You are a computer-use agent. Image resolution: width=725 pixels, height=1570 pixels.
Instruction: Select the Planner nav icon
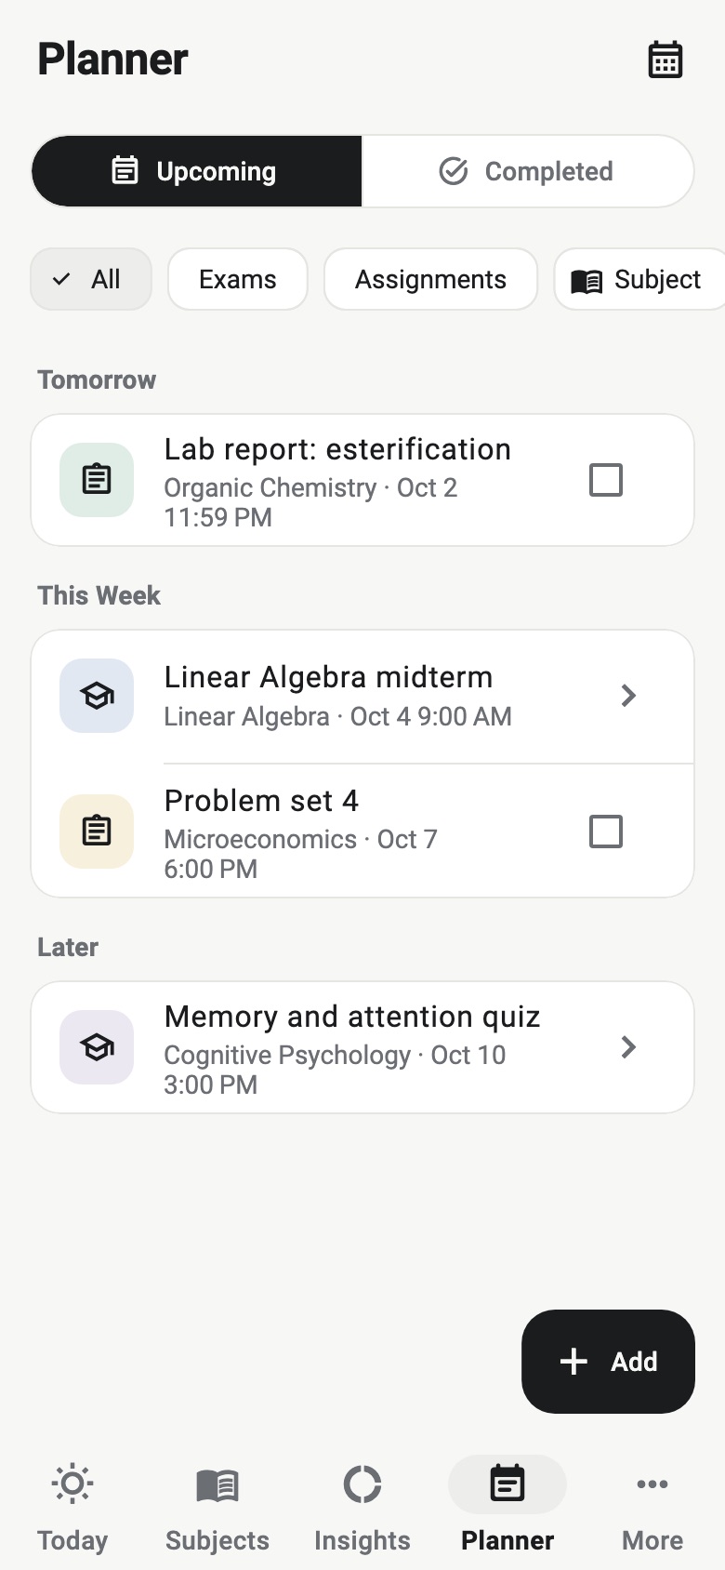point(507,1484)
